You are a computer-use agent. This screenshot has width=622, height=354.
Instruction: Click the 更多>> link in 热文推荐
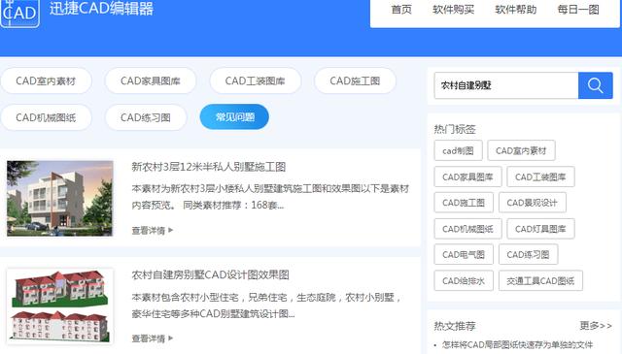pyautogui.click(x=596, y=326)
